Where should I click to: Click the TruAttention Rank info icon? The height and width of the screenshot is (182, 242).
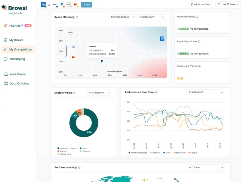pos(200,66)
